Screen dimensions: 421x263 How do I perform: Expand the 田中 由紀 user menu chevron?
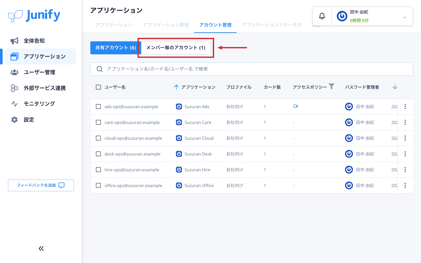pyautogui.click(x=405, y=17)
